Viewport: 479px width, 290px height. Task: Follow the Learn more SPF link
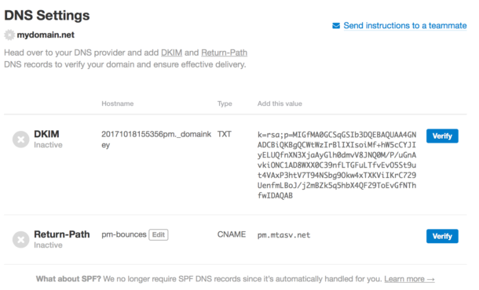coord(409,279)
